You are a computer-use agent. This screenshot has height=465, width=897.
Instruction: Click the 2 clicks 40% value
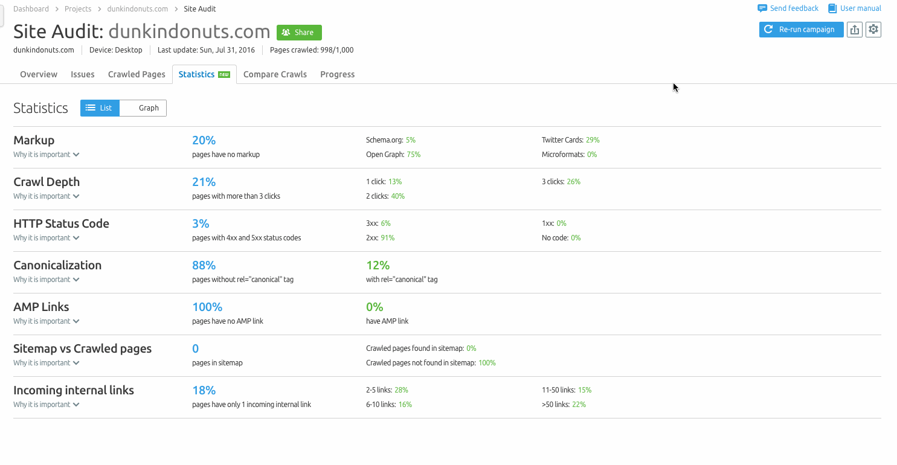(398, 196)
